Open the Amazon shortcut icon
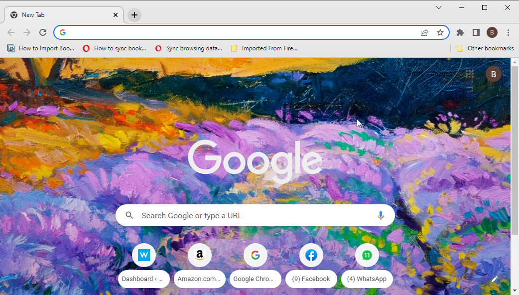Screen dimensions: 519x295 point(200,255)
